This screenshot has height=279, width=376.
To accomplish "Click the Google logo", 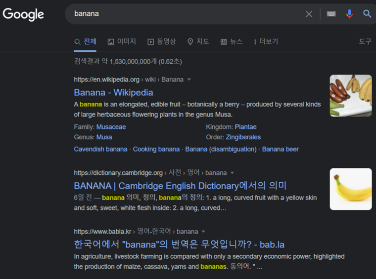I will (x=23, y=14).
